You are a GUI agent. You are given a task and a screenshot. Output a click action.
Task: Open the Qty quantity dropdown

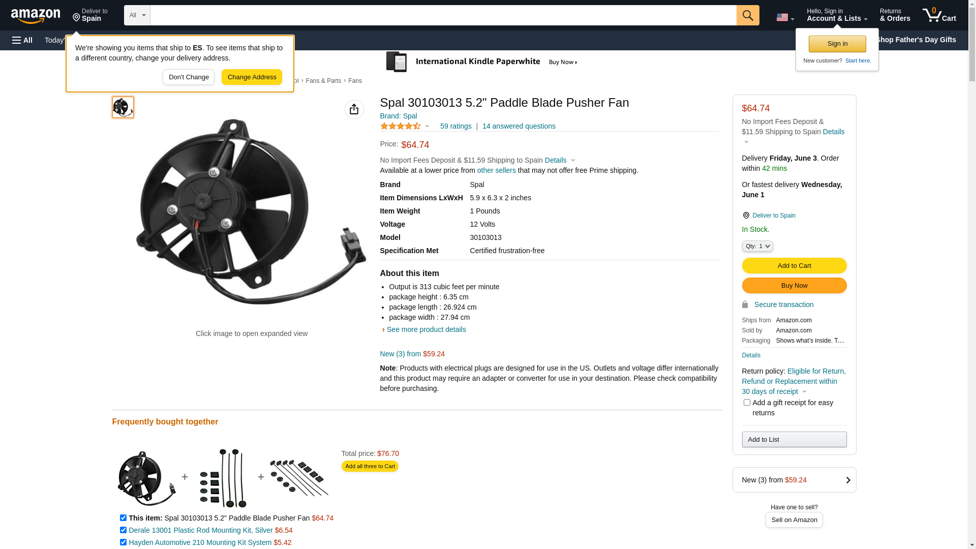point(757,246)
